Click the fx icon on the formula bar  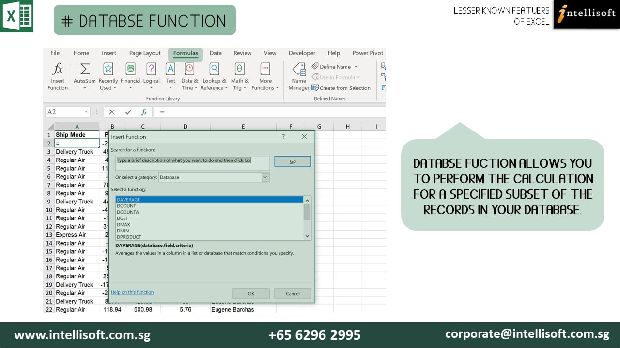[x=144, y=112]
